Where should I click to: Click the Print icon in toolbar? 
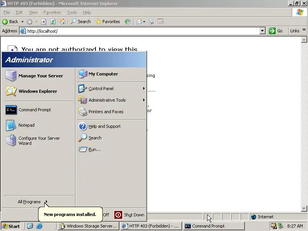coord(151,22)
